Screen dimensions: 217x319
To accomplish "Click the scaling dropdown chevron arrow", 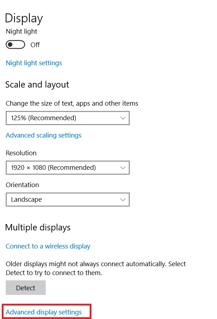I will pos(123,118).
